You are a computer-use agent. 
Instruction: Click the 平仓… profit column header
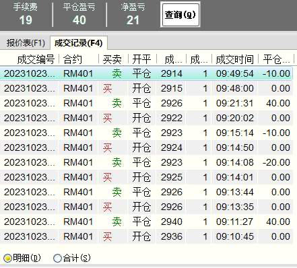pyautogui.click(x=276, y=59)
